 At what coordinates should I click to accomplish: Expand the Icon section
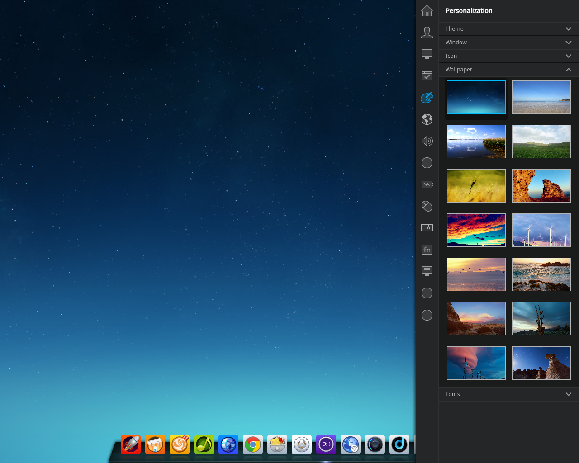(x=508, y=56)
